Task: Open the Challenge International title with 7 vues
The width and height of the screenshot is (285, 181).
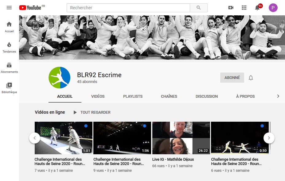Action: coord(60,162)
